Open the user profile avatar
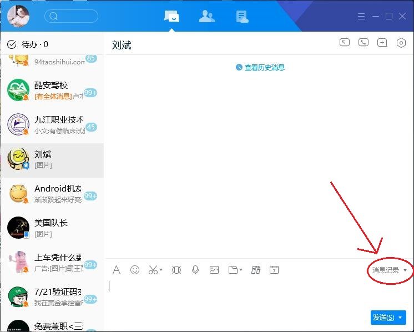This screenshot has width=414, height=332. click(18, 16)
